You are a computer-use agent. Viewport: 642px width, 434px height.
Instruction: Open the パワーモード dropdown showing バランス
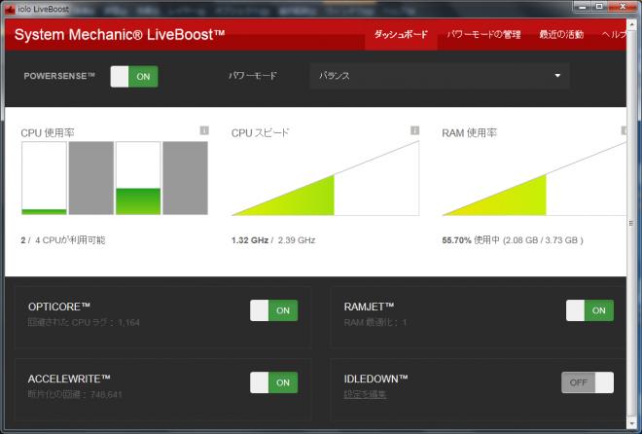click(x=440, y=76)
